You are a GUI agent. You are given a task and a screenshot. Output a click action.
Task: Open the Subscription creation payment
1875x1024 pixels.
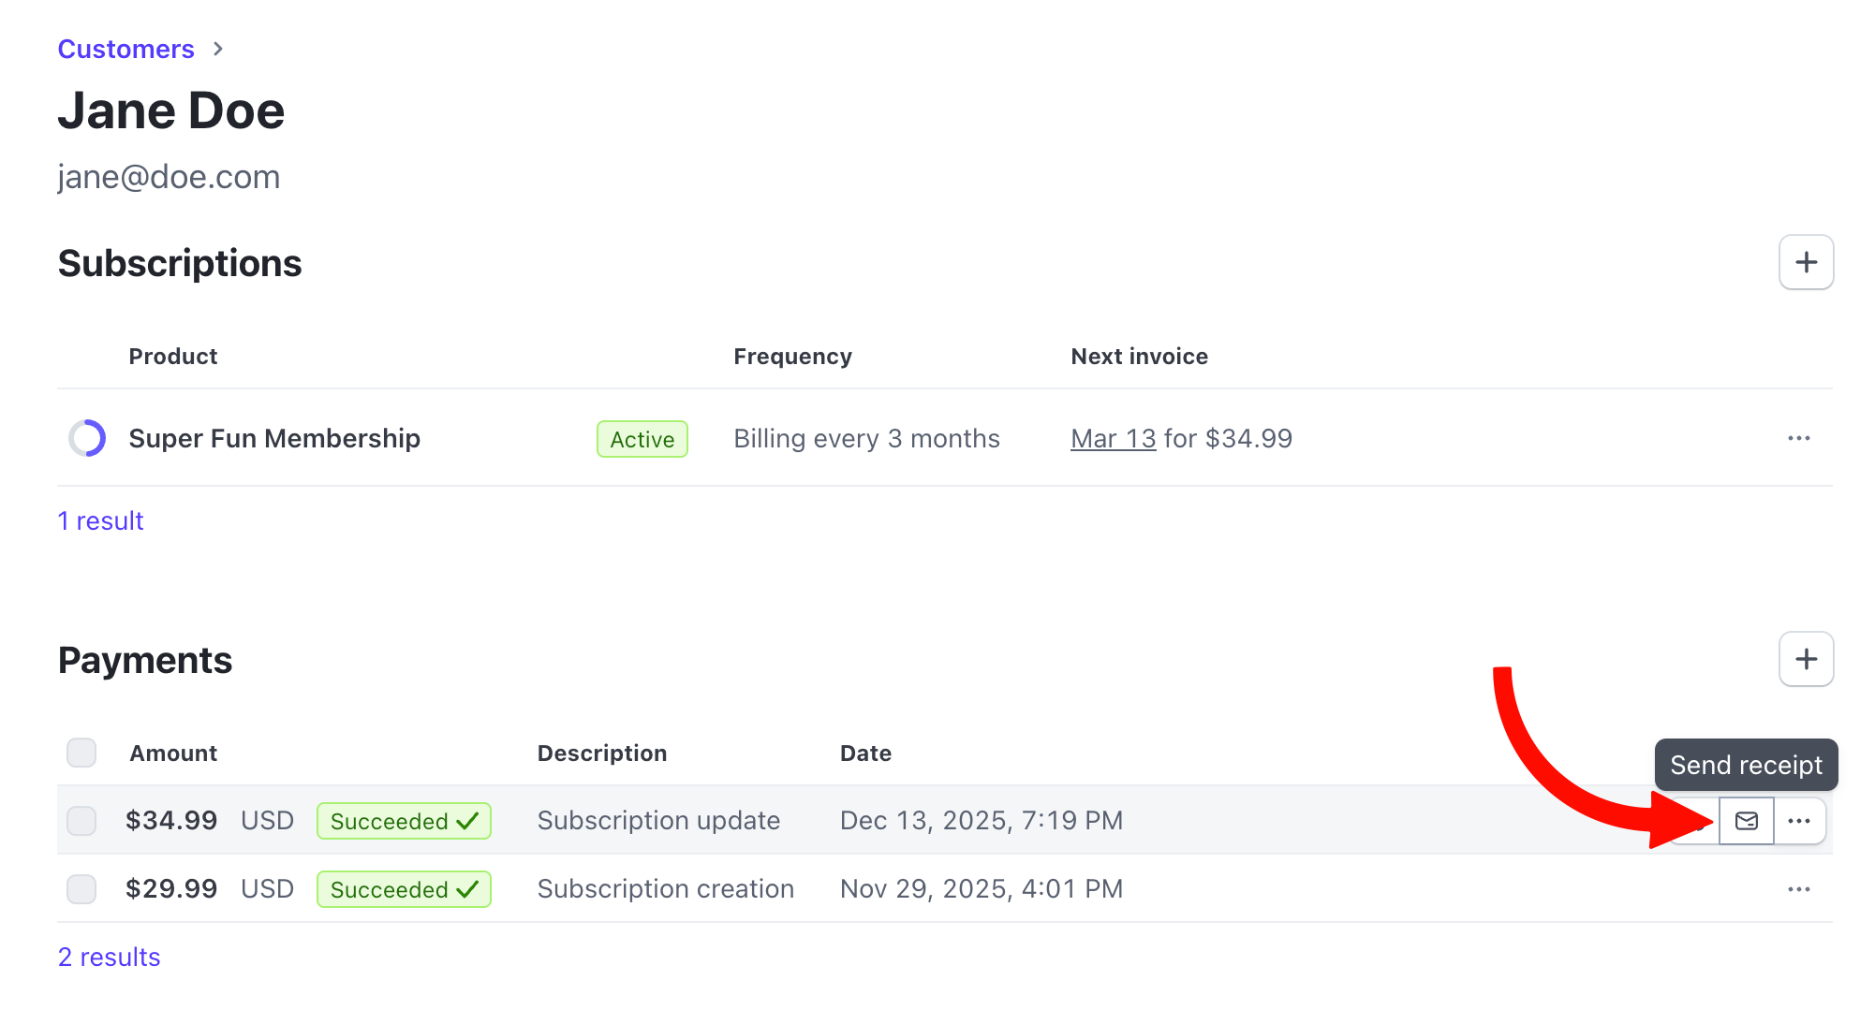(x=665, y=889)
